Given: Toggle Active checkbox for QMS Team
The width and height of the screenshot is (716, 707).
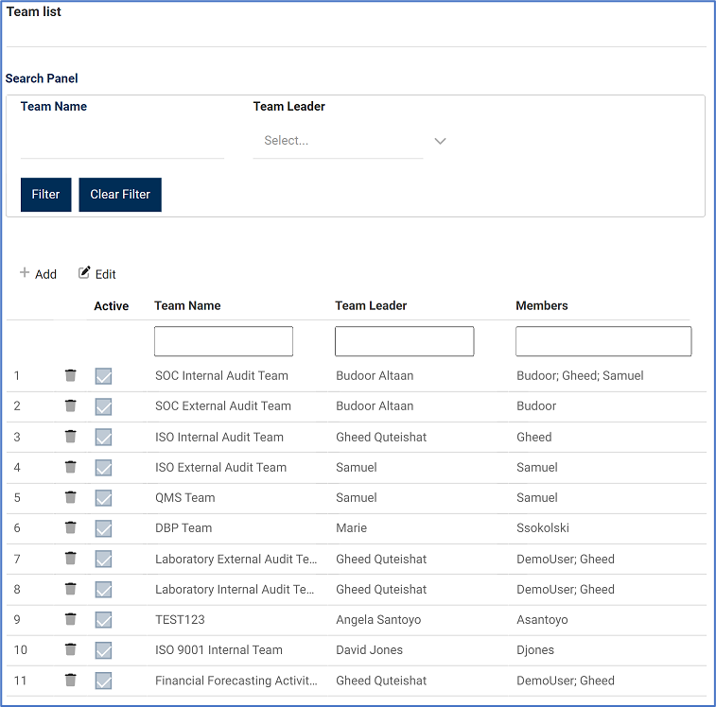Looking at the screenshot, I should tap(104, 498).
